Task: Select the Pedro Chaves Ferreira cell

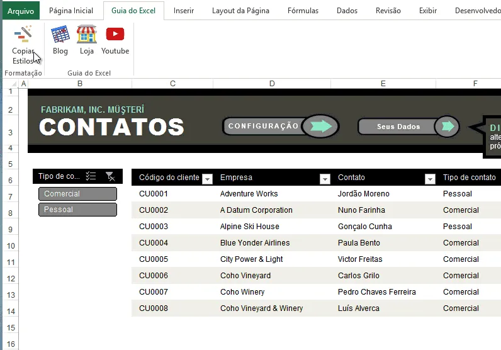Action: pyautogui.click(x=383, y=292)
